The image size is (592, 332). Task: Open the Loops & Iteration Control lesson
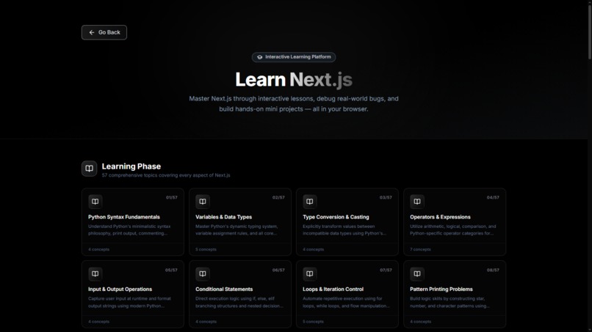pos(347,295)
